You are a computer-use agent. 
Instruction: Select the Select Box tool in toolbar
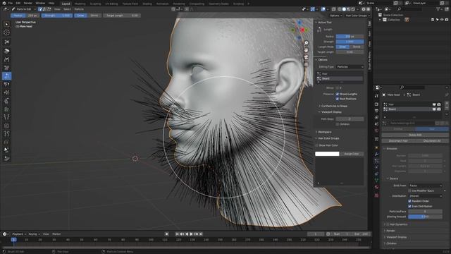6,25
